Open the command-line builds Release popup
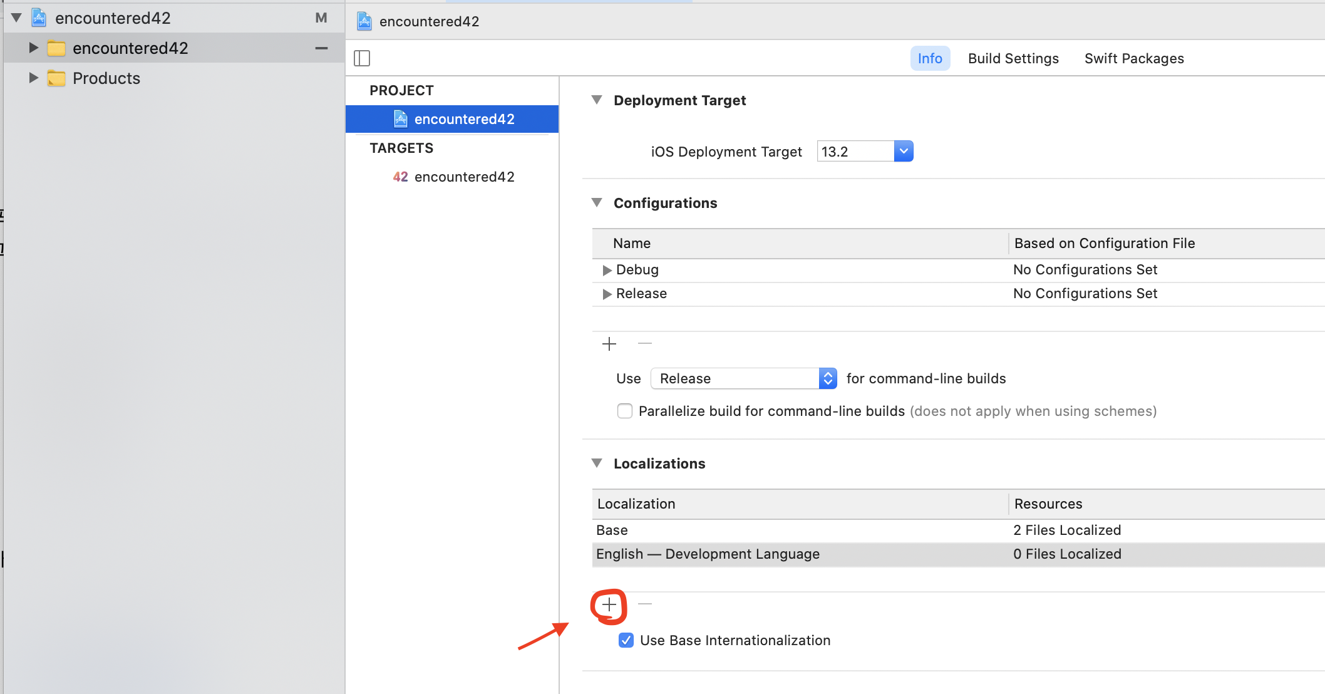 pos(743,378)
